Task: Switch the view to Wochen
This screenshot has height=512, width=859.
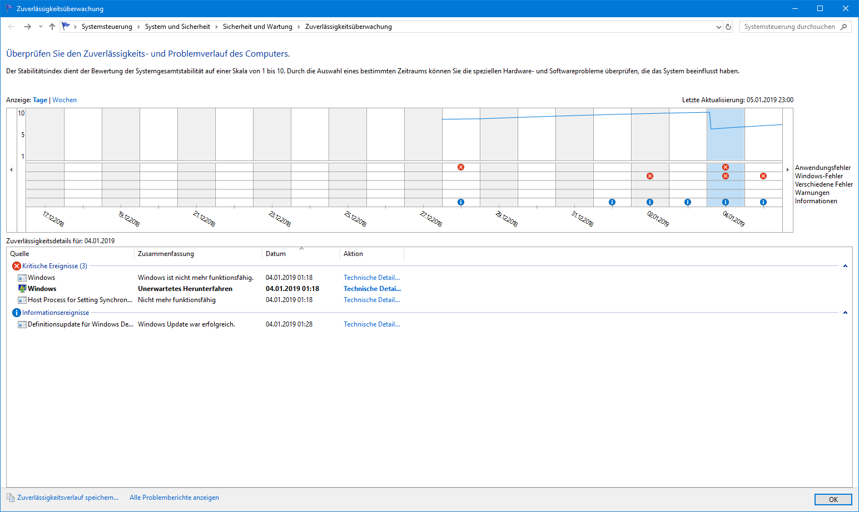Action: (64, 100)
